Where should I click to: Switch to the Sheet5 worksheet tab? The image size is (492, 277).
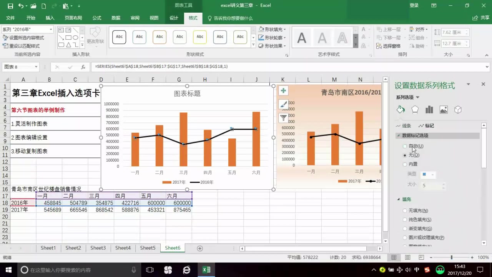coord(148,248)
